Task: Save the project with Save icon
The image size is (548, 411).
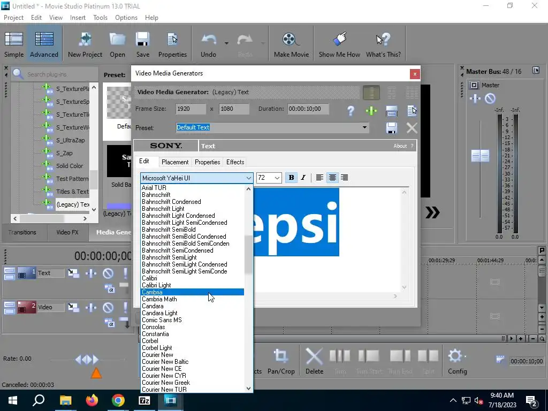Action: (142, 44)
